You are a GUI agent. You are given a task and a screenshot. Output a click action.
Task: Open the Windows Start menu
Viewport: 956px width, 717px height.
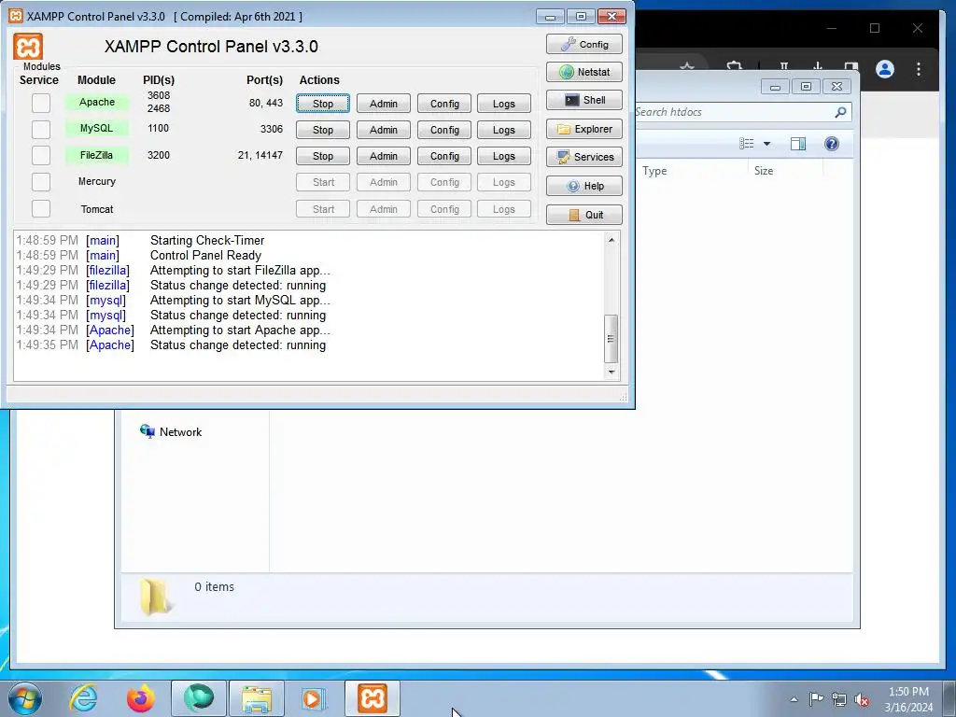click(25, 698)
